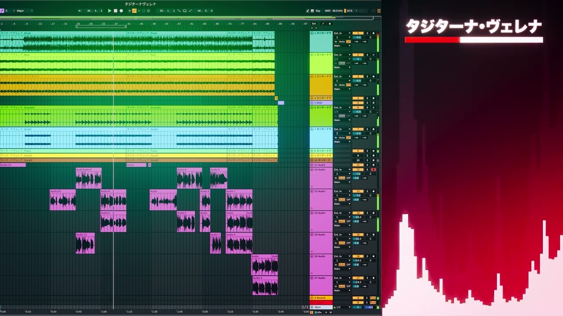Collapse track 1 with its fold triangle
The image size is (563, 316).
(x=312, y=33)
